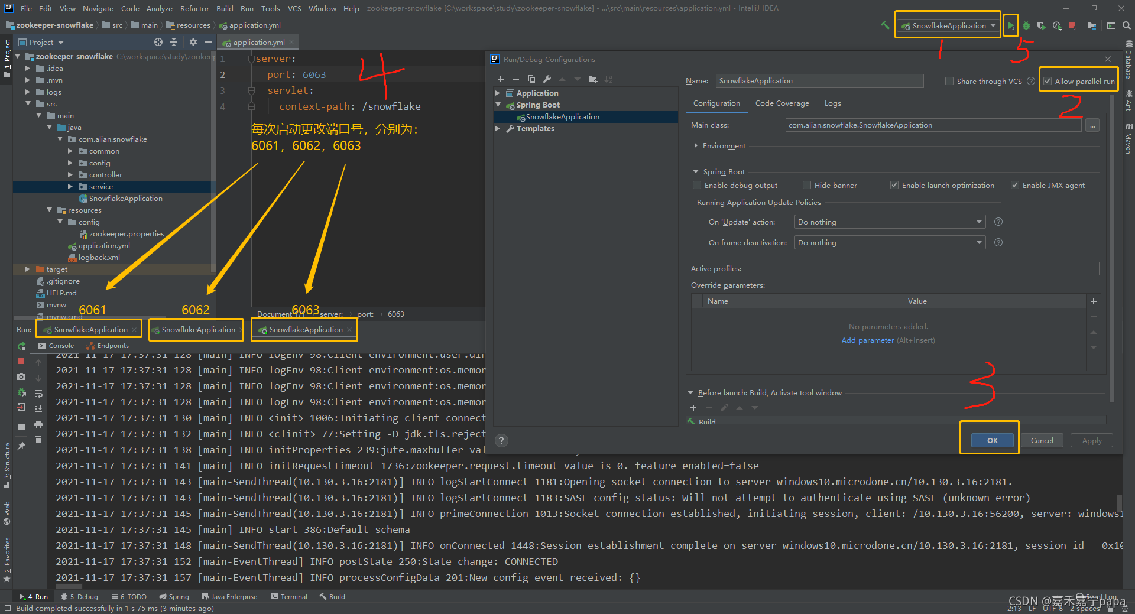Click the Apply button

[x=1091, y=440]
